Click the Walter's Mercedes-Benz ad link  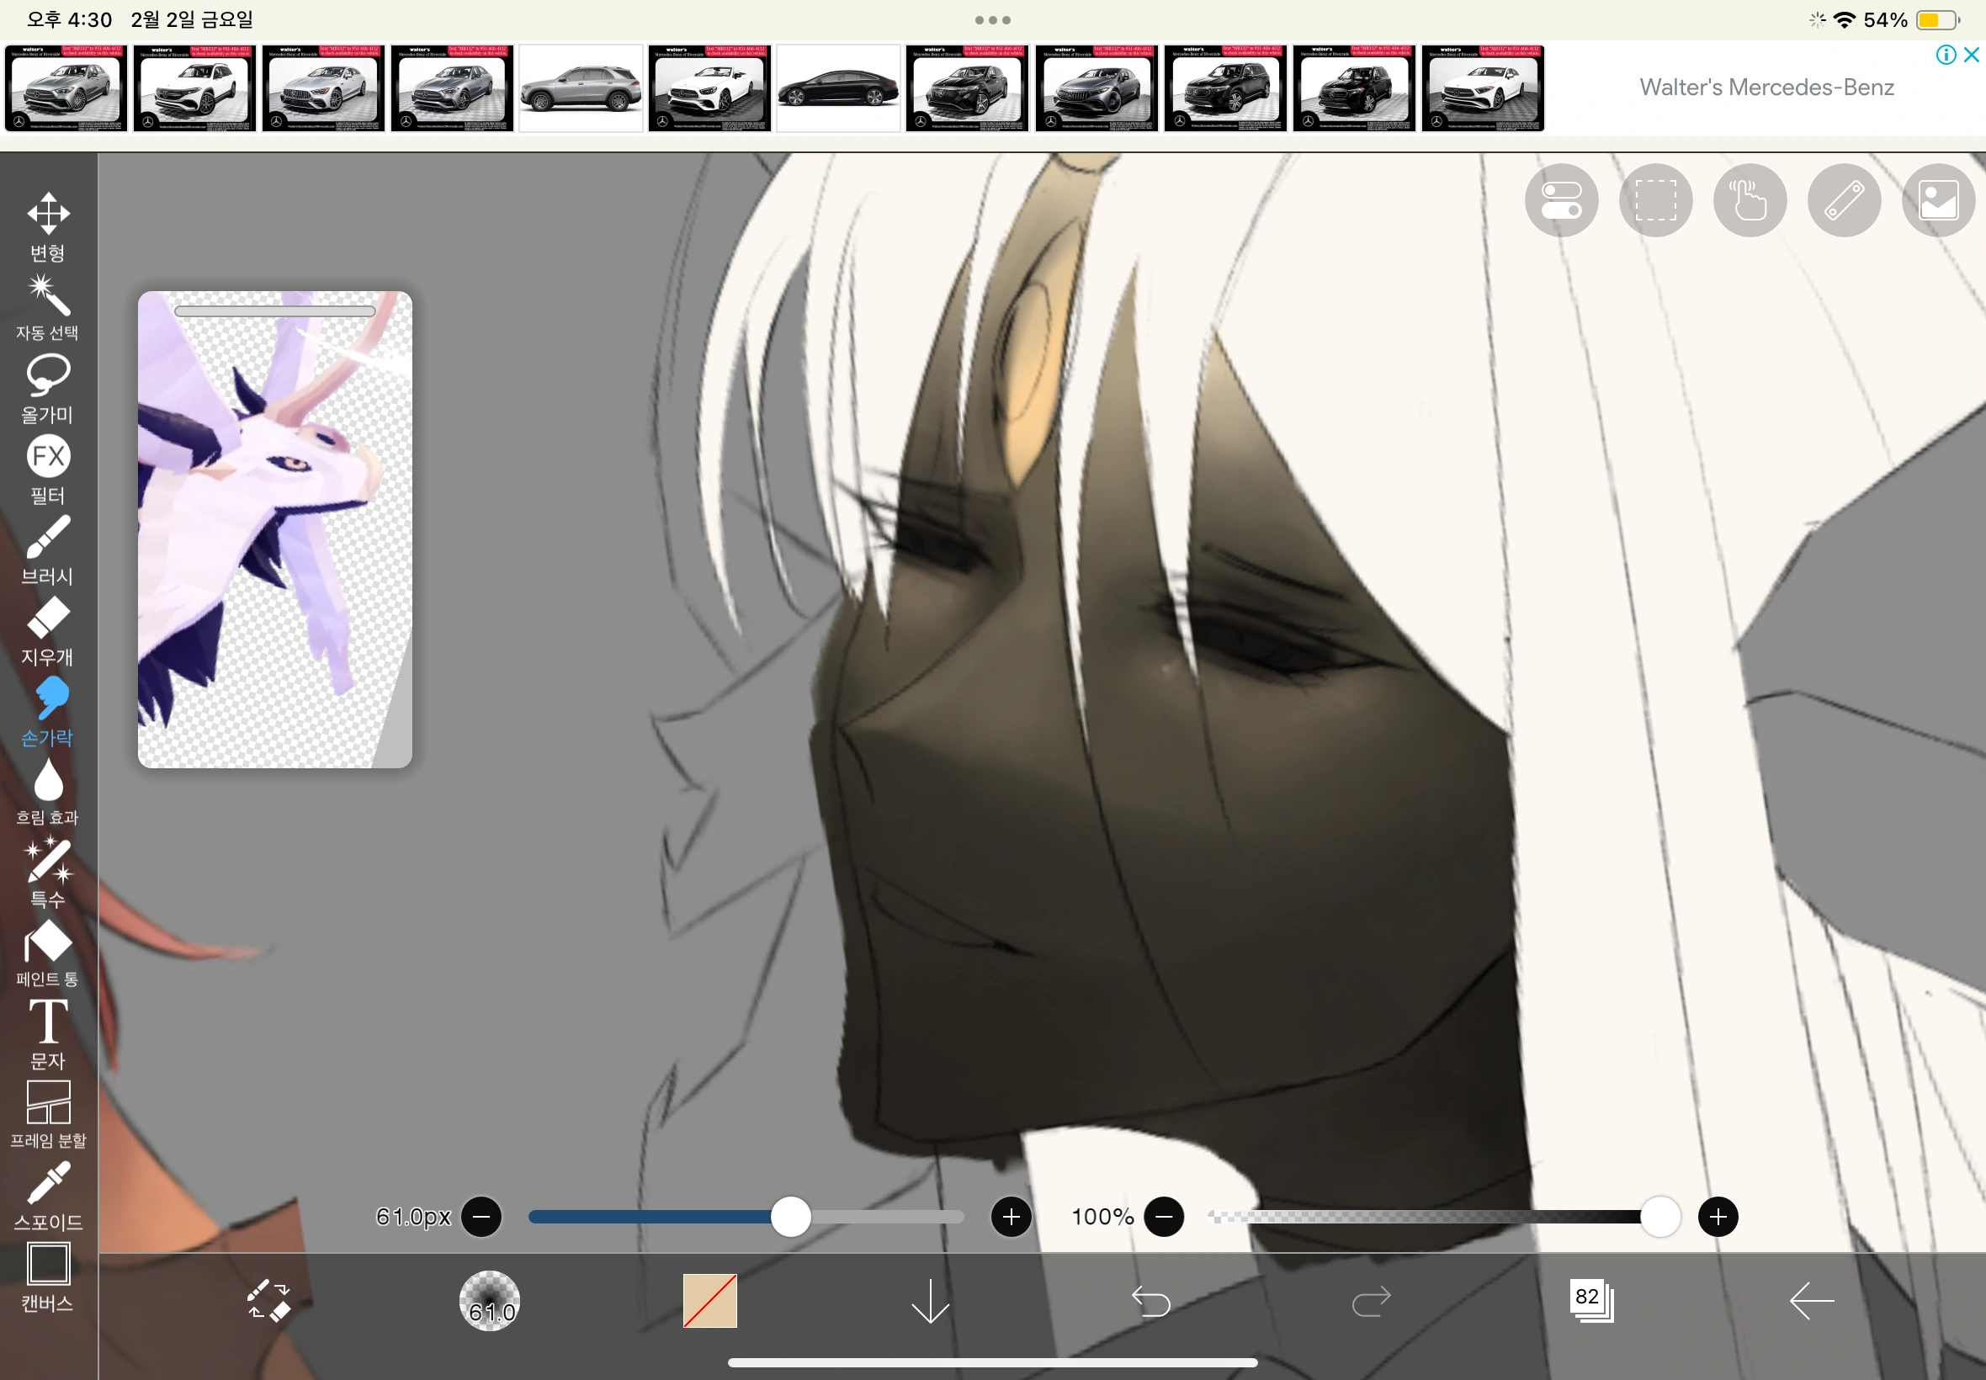(1766, 88)
